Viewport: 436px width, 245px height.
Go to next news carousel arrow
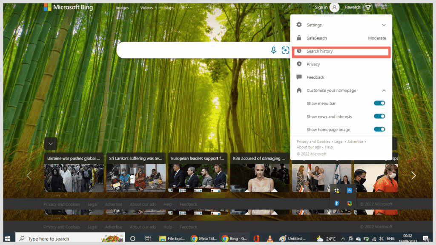pos(413,176)
